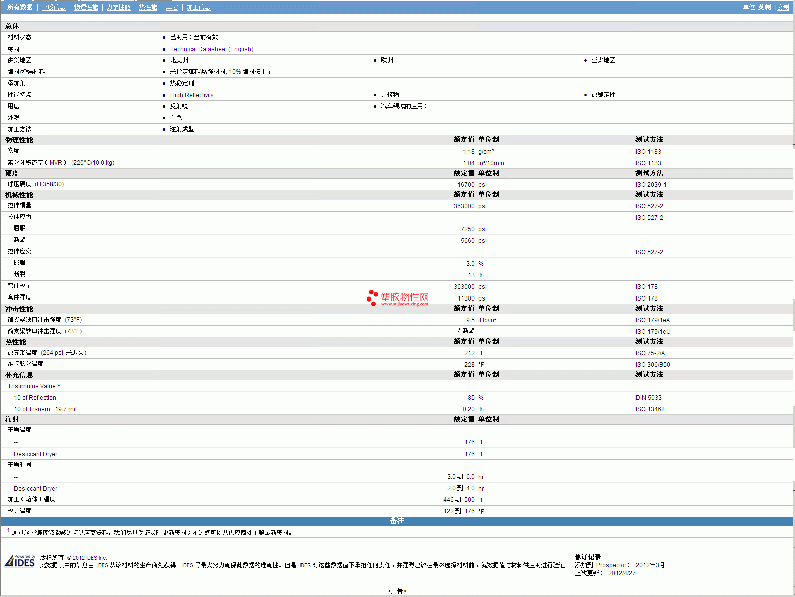
Task: Open the 所有数据 tab
Action: pyautogui.click(x=20, y=7)
